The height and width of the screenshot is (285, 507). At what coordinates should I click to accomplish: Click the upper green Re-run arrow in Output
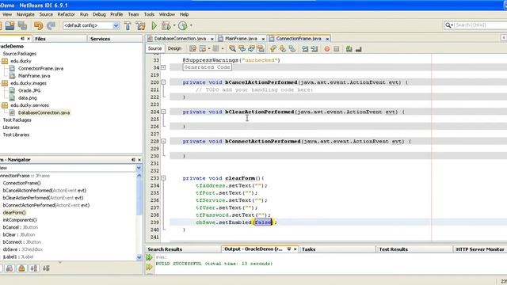click(149, 257)
